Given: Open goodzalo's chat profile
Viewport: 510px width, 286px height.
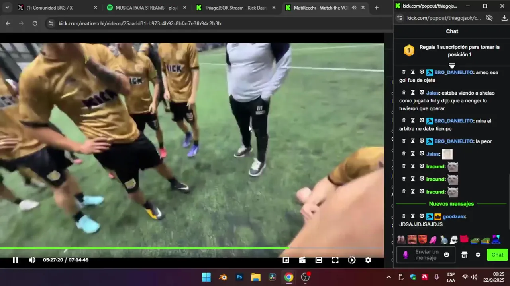Looking at the screenshot, I should [453, 216].
